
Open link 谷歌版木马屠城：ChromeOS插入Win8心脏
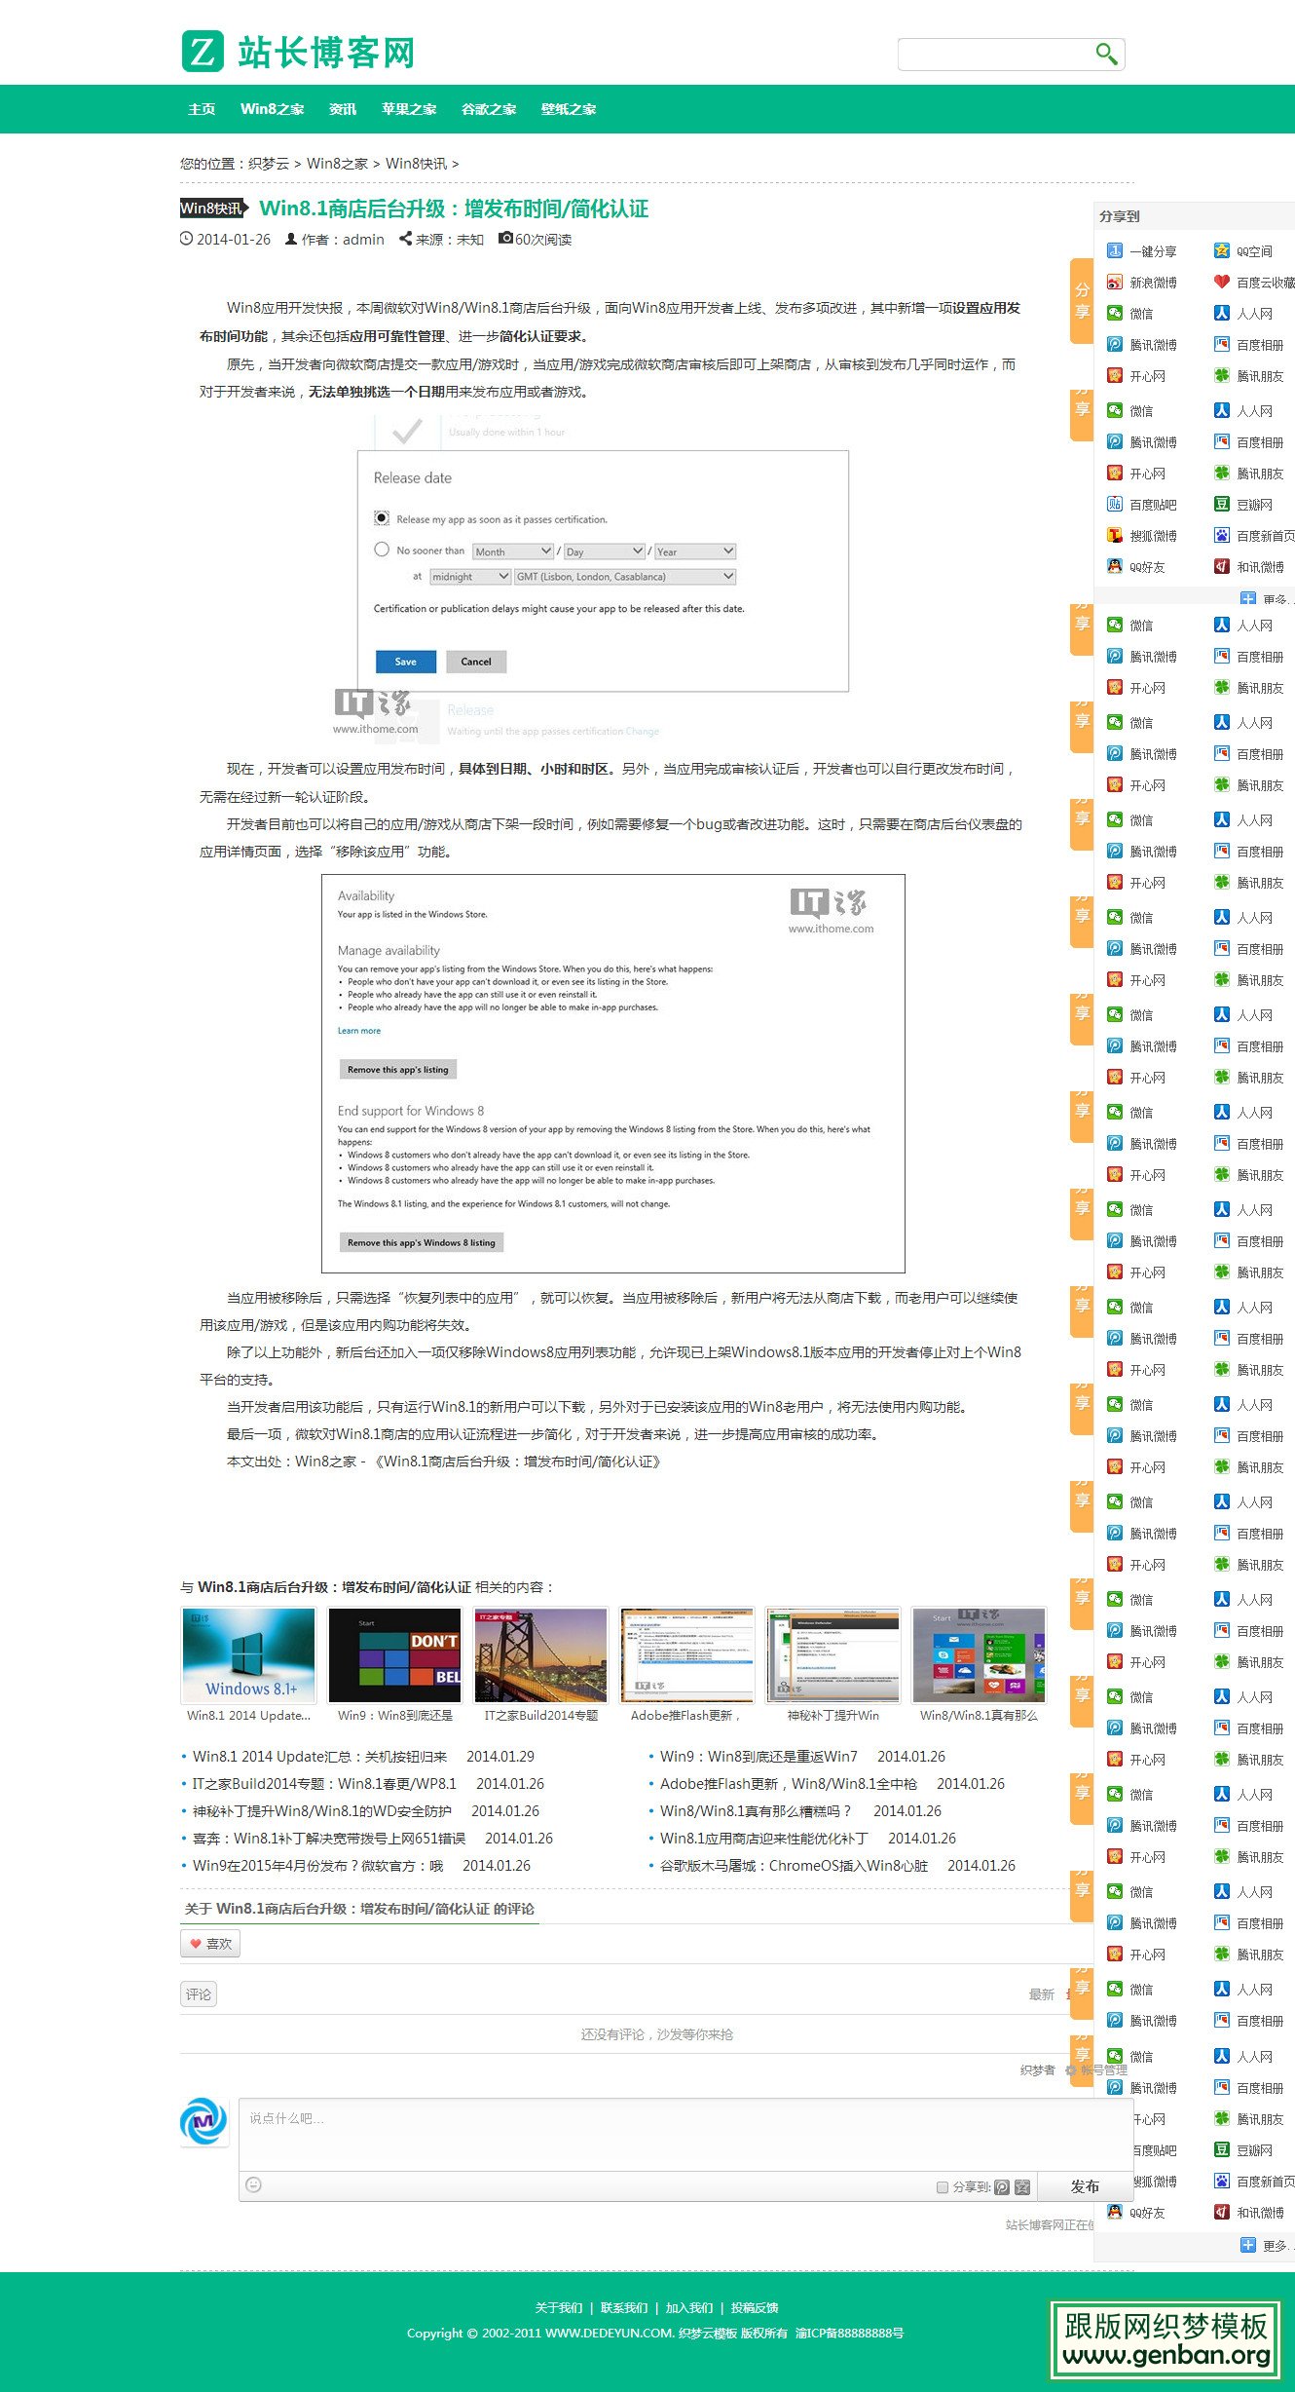[794, 1866]
